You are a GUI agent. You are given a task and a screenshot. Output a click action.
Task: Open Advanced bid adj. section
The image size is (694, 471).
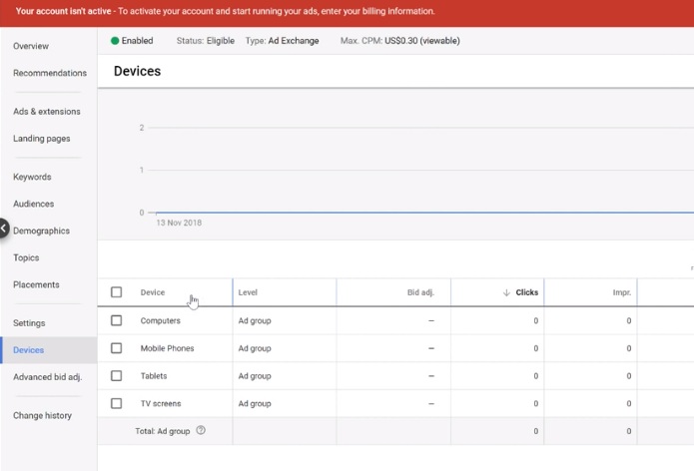[47, 377]
